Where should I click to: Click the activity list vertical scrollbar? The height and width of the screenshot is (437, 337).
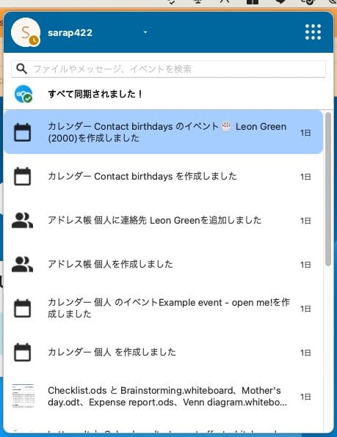[328, 189]
